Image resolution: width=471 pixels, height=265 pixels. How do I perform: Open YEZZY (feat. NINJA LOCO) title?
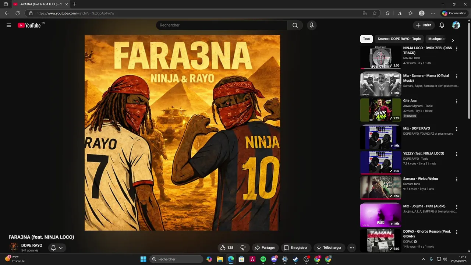[424, 153]
